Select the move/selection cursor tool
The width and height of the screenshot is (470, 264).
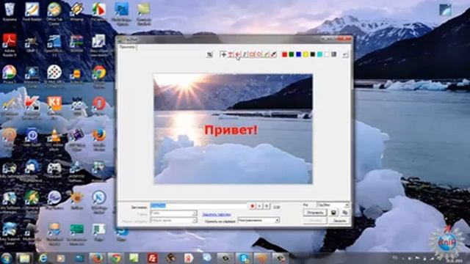pyautogui.click(x=223, y=54)
